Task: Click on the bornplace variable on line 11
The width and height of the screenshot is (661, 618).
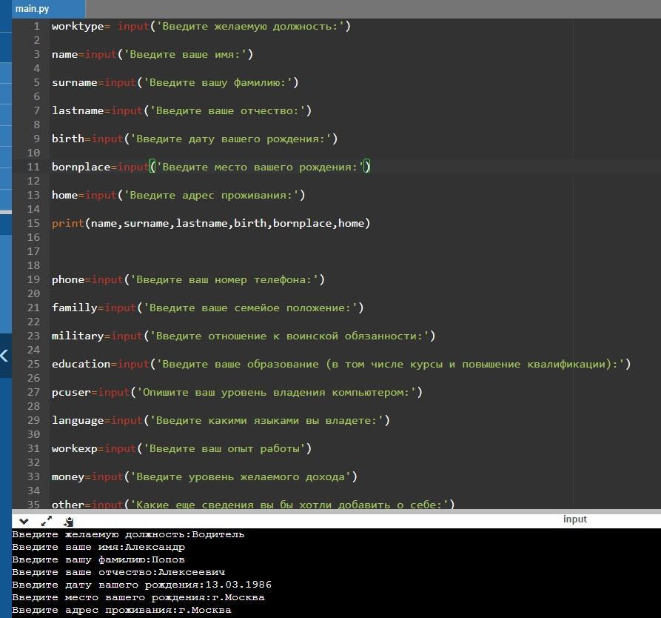Action: coord(81,167)
